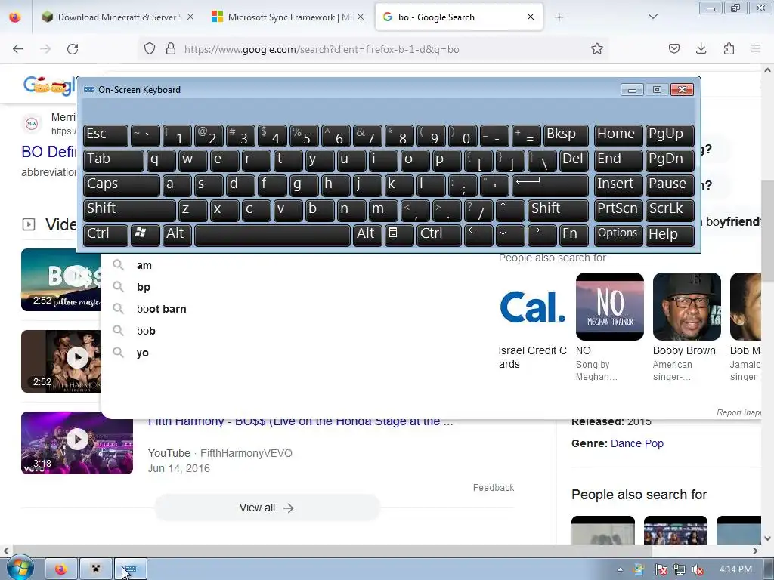Choose the 'boot barn' search suggestion

(x=161, y=309)
